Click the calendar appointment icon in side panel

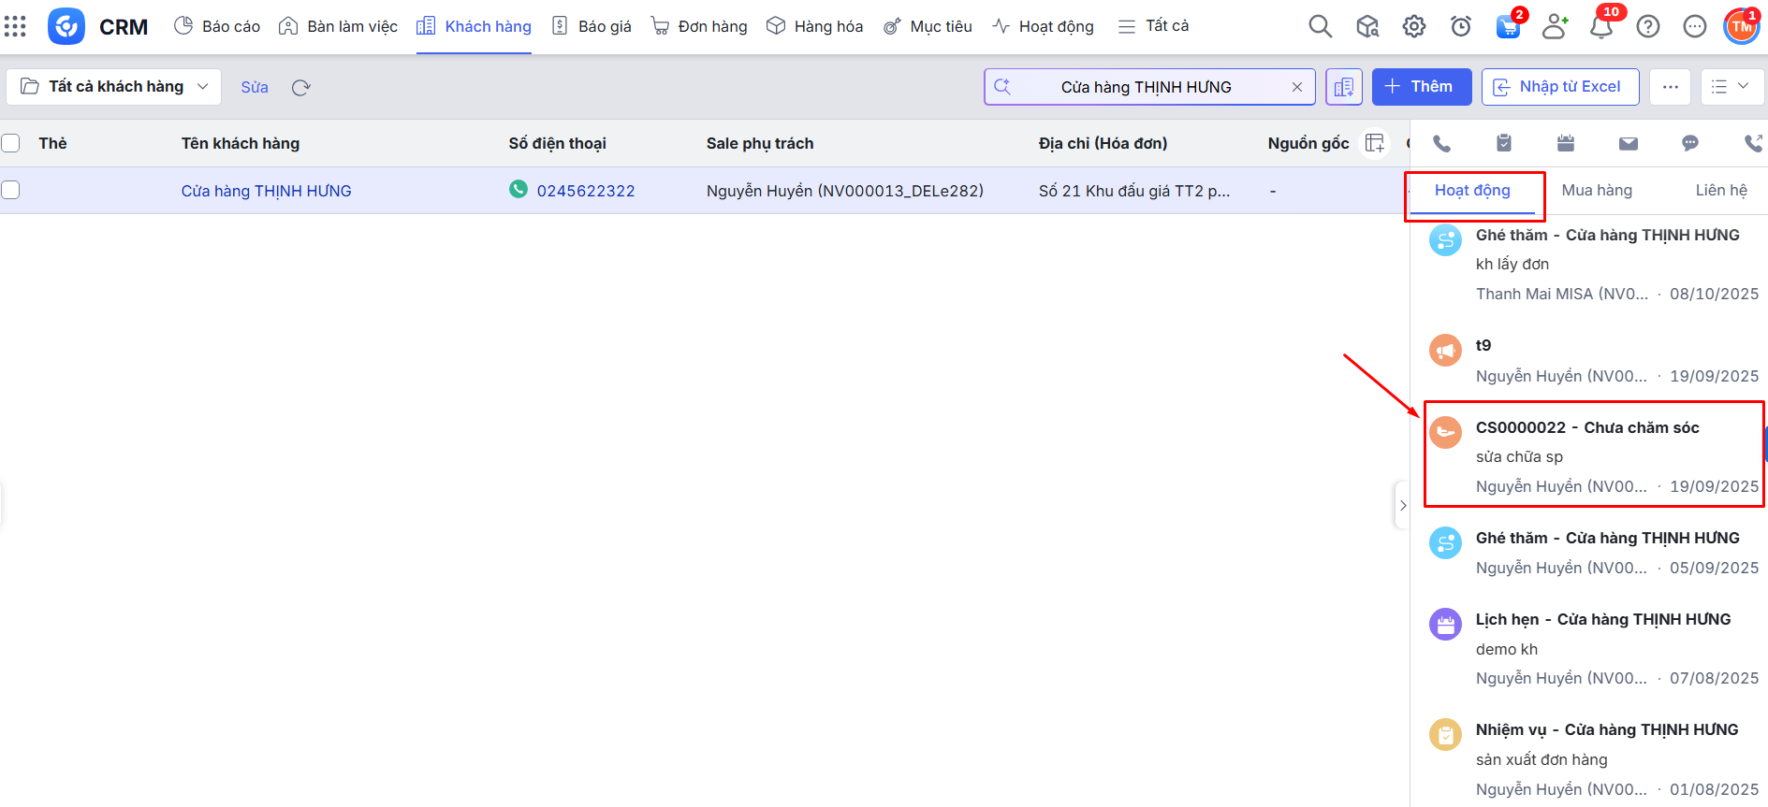(x=1566, y=143)
